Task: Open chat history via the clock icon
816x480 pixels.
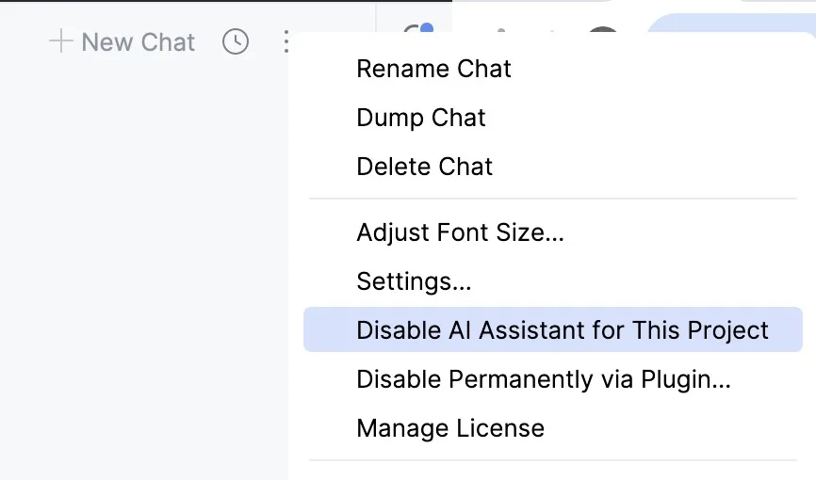Action: pos(236,41)
